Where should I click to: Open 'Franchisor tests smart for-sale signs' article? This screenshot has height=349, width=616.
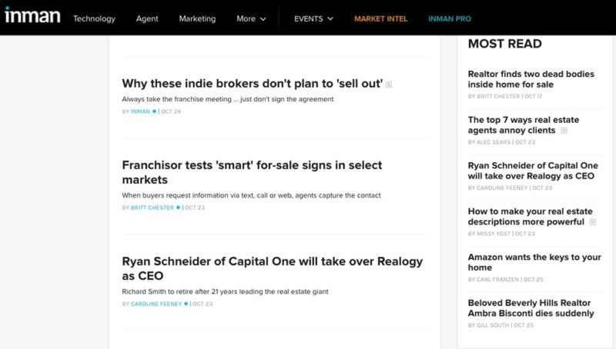click(x=252, y=172)
